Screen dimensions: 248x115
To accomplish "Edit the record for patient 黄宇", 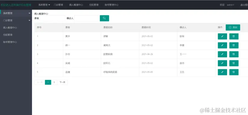I will pos(222,36).
